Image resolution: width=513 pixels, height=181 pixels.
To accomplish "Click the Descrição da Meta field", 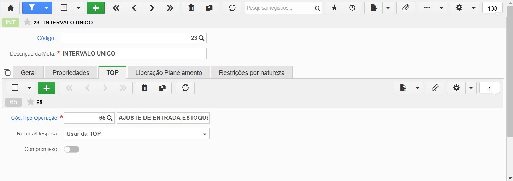I will pyautogui.click(x=134, y=54).
